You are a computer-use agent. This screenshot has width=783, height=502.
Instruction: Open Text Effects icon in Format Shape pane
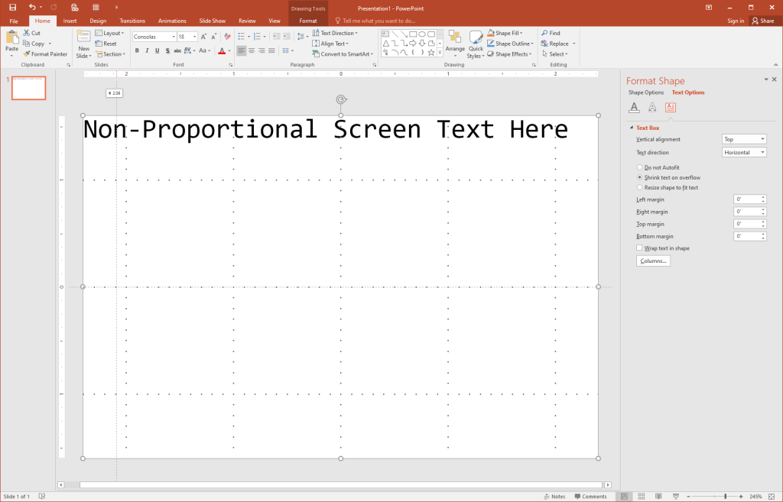click(652, 108)
